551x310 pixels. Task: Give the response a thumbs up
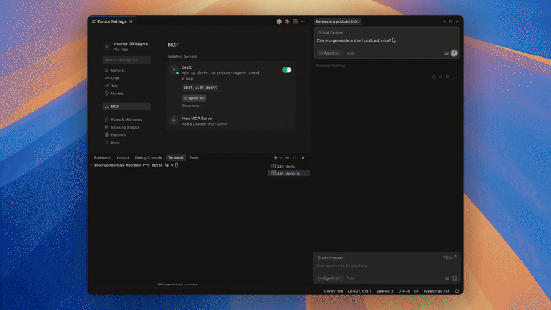(433, 77)
